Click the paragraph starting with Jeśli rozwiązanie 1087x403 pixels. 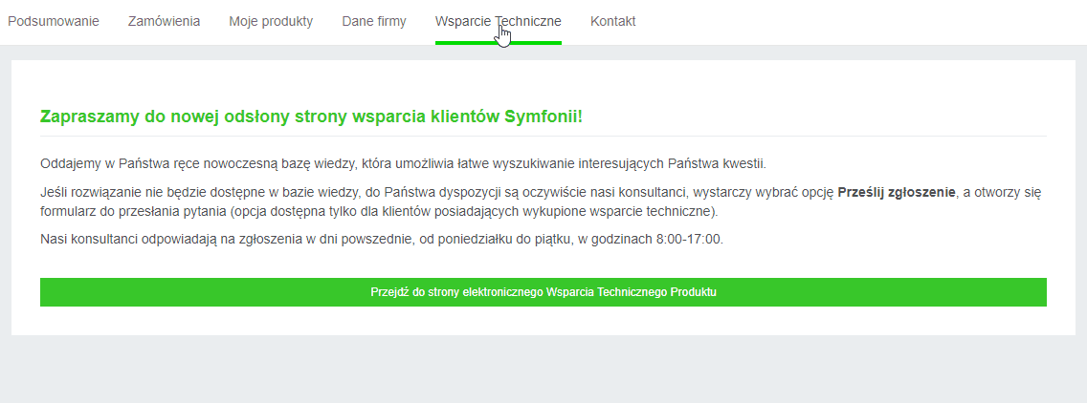click(541, 201)
